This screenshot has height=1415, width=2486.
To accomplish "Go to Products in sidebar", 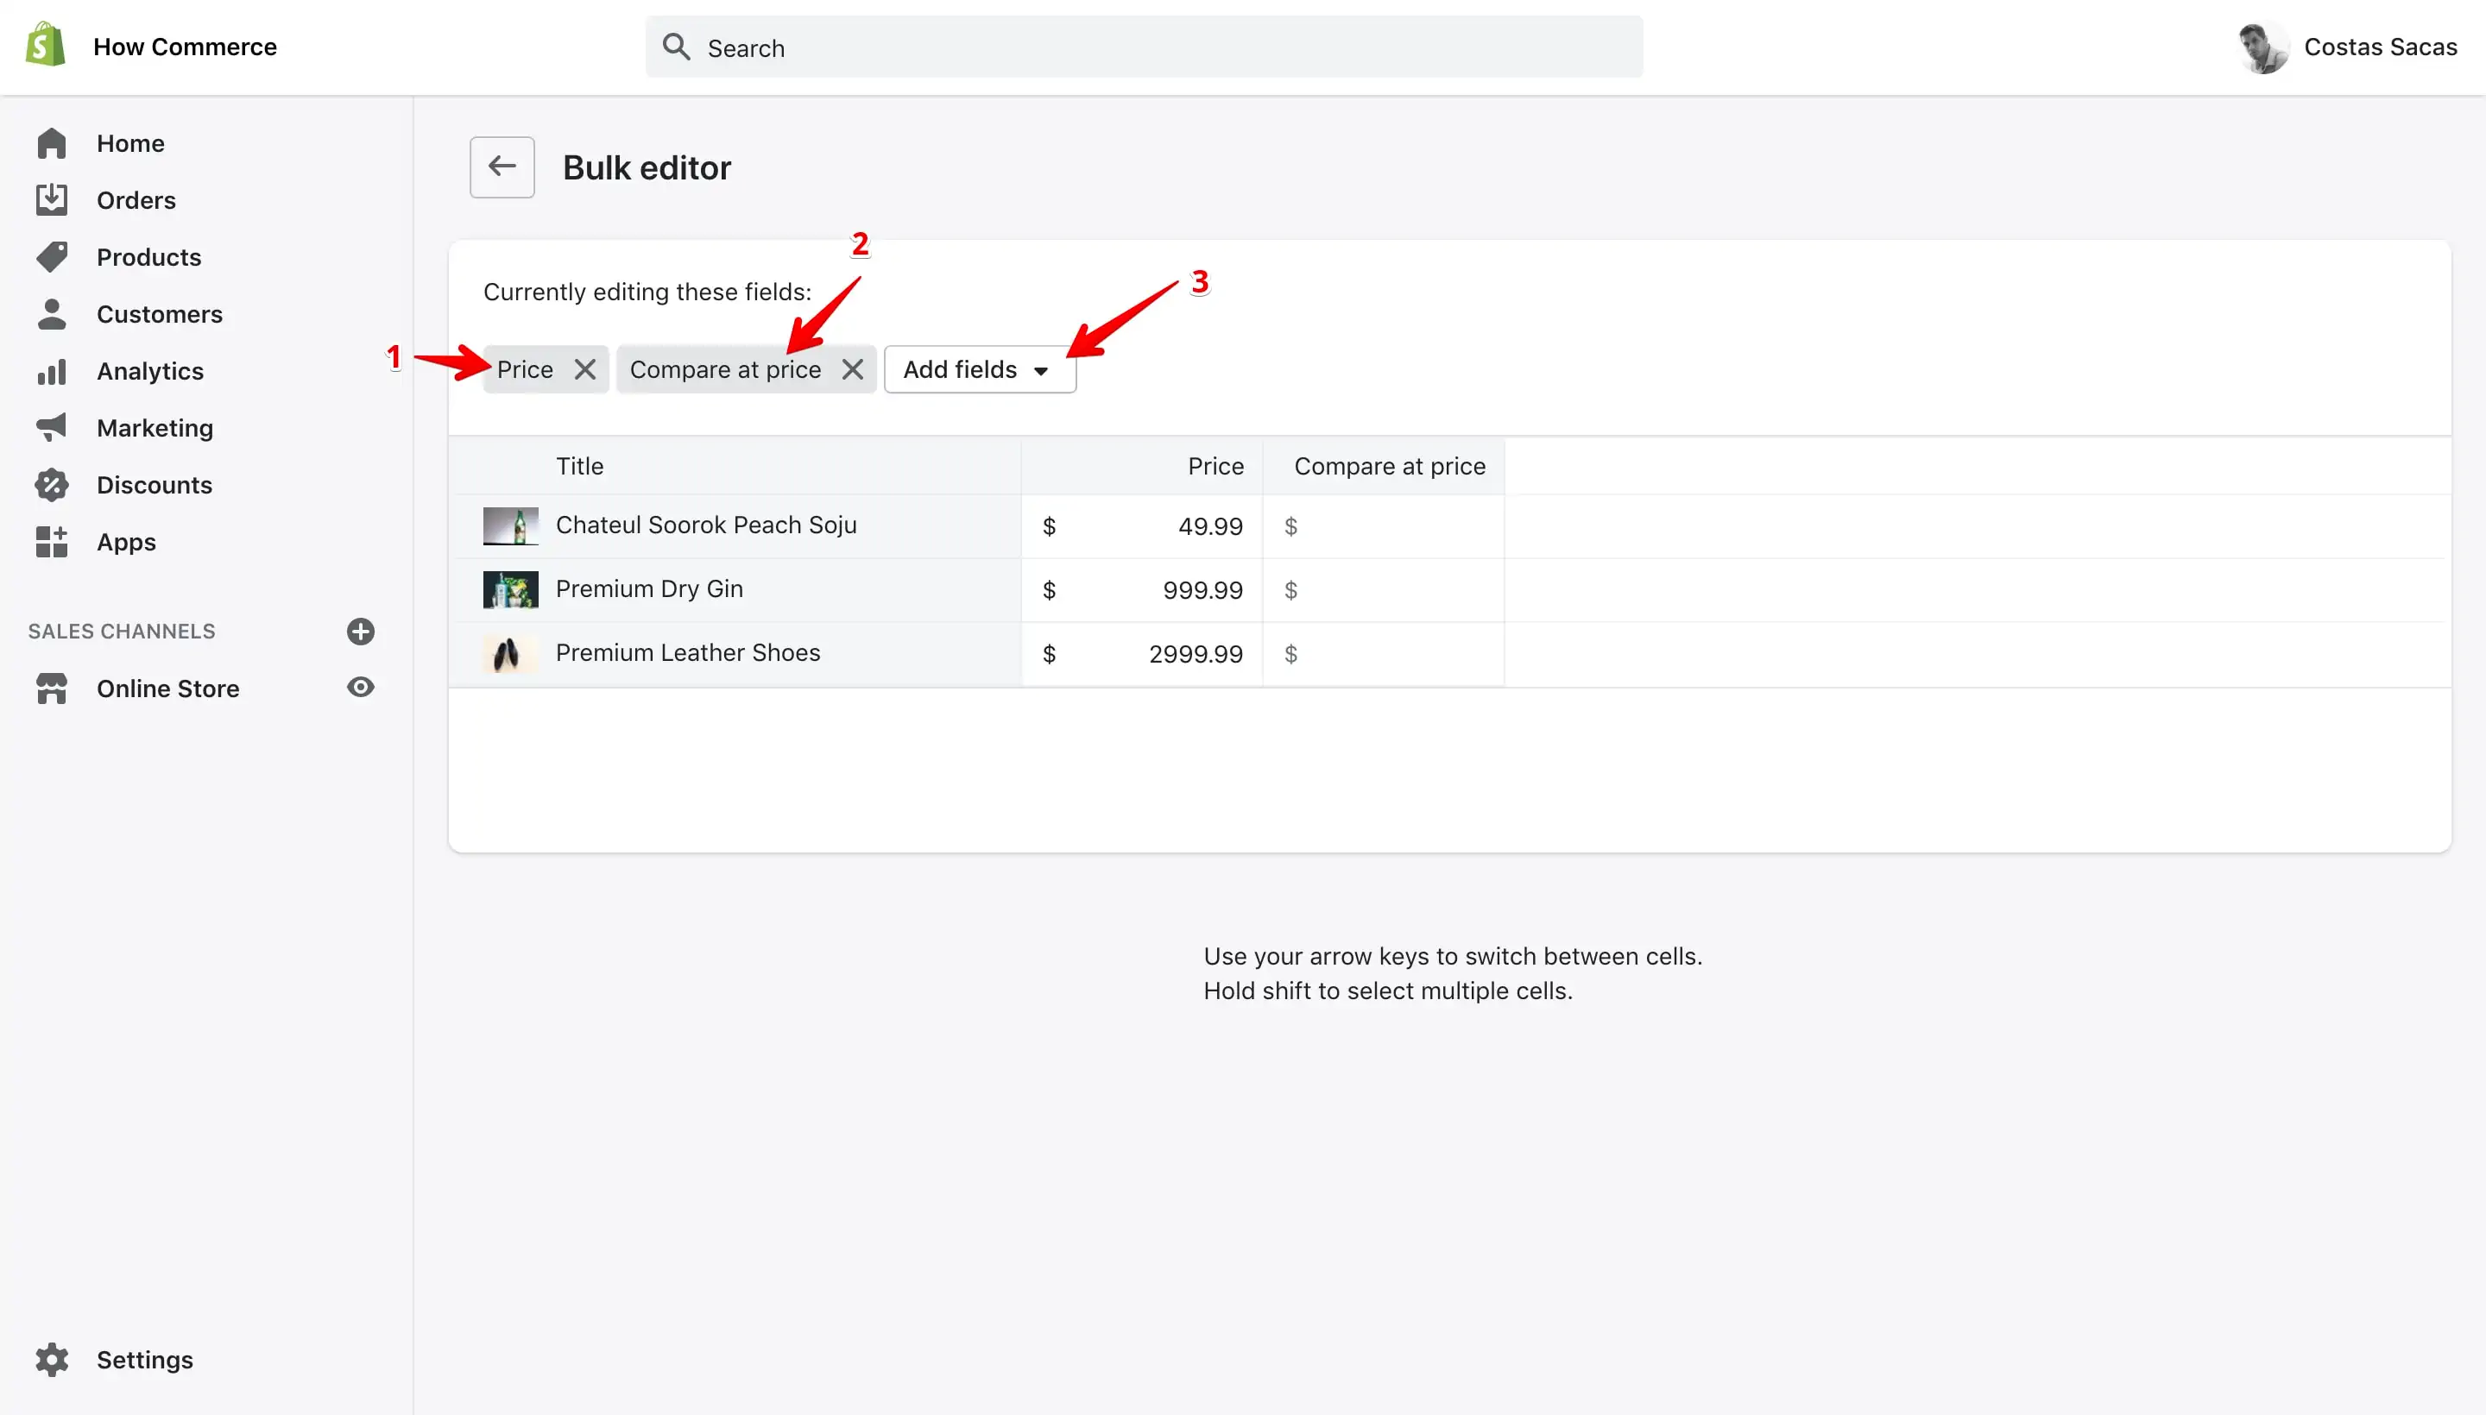I will (148, 257).
